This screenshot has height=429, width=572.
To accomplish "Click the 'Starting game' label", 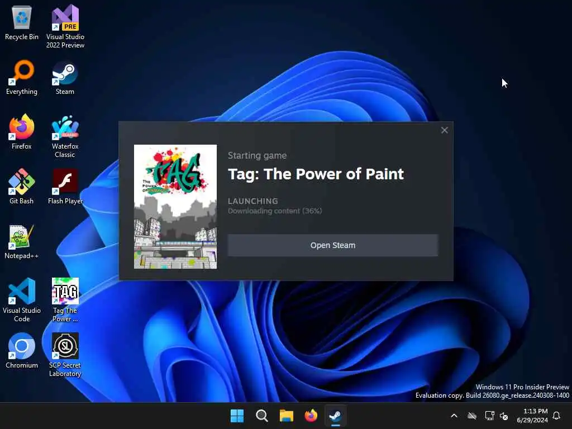I will (x=257, y=155).
